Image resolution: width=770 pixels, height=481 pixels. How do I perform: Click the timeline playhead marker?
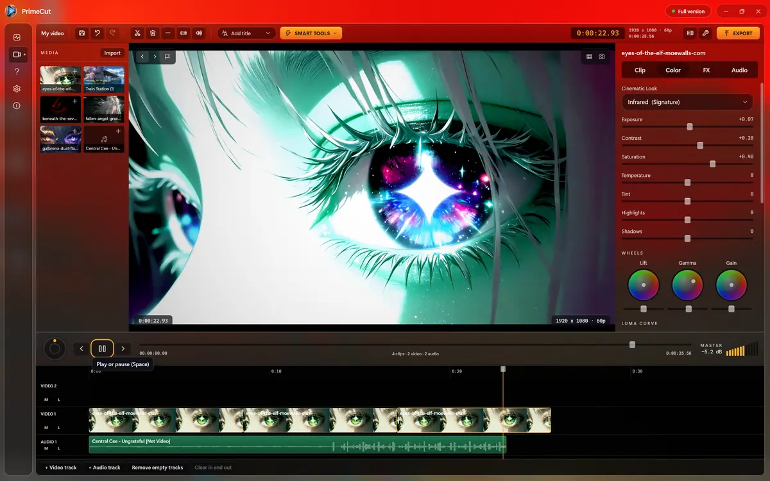(x=503, y=369)
